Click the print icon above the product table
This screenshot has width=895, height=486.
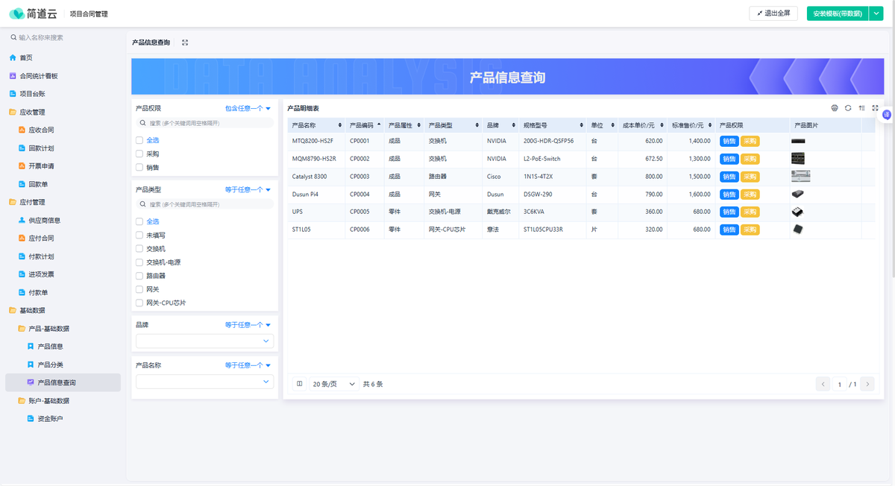[x=835, y=108]
